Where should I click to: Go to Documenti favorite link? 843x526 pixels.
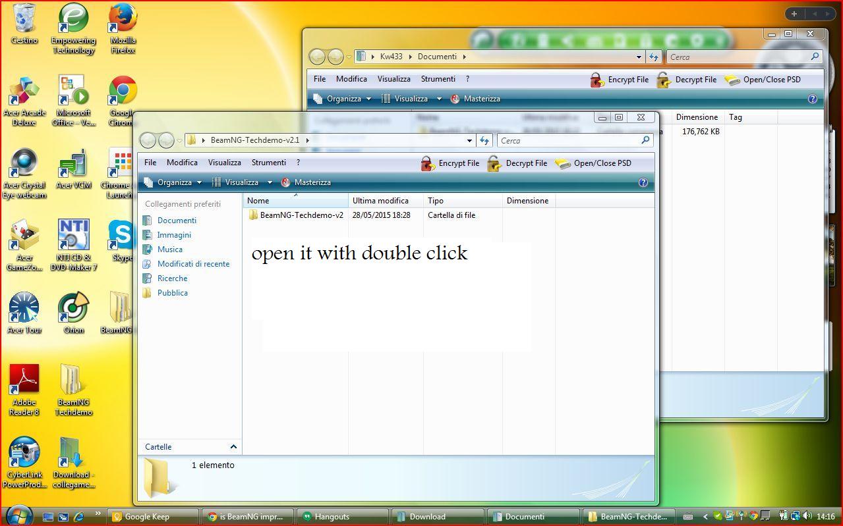(x=177, y=221)
